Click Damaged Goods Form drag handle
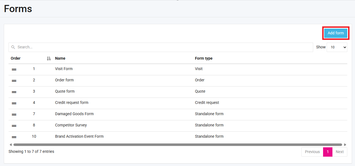Screen dimensions: 355x166 point(14,115)
